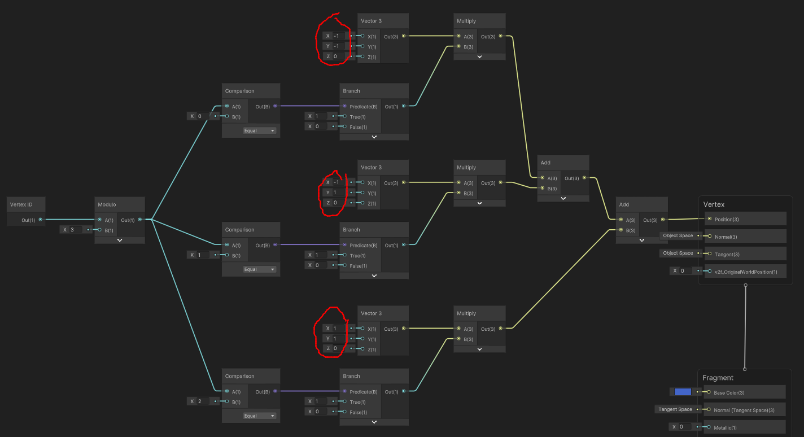Viewport: 804px width, 437px height.
Task: Click the Modulo node's Out(1) output port
Action: pos(139,220)
